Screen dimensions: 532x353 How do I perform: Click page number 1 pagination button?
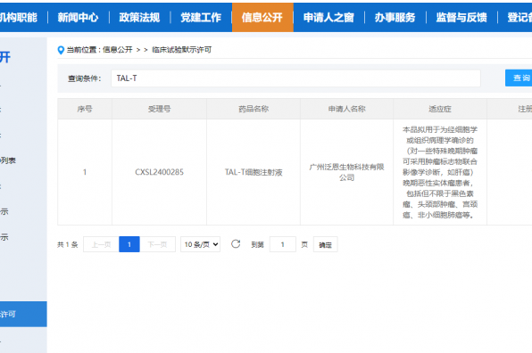[x=129, y=244]
